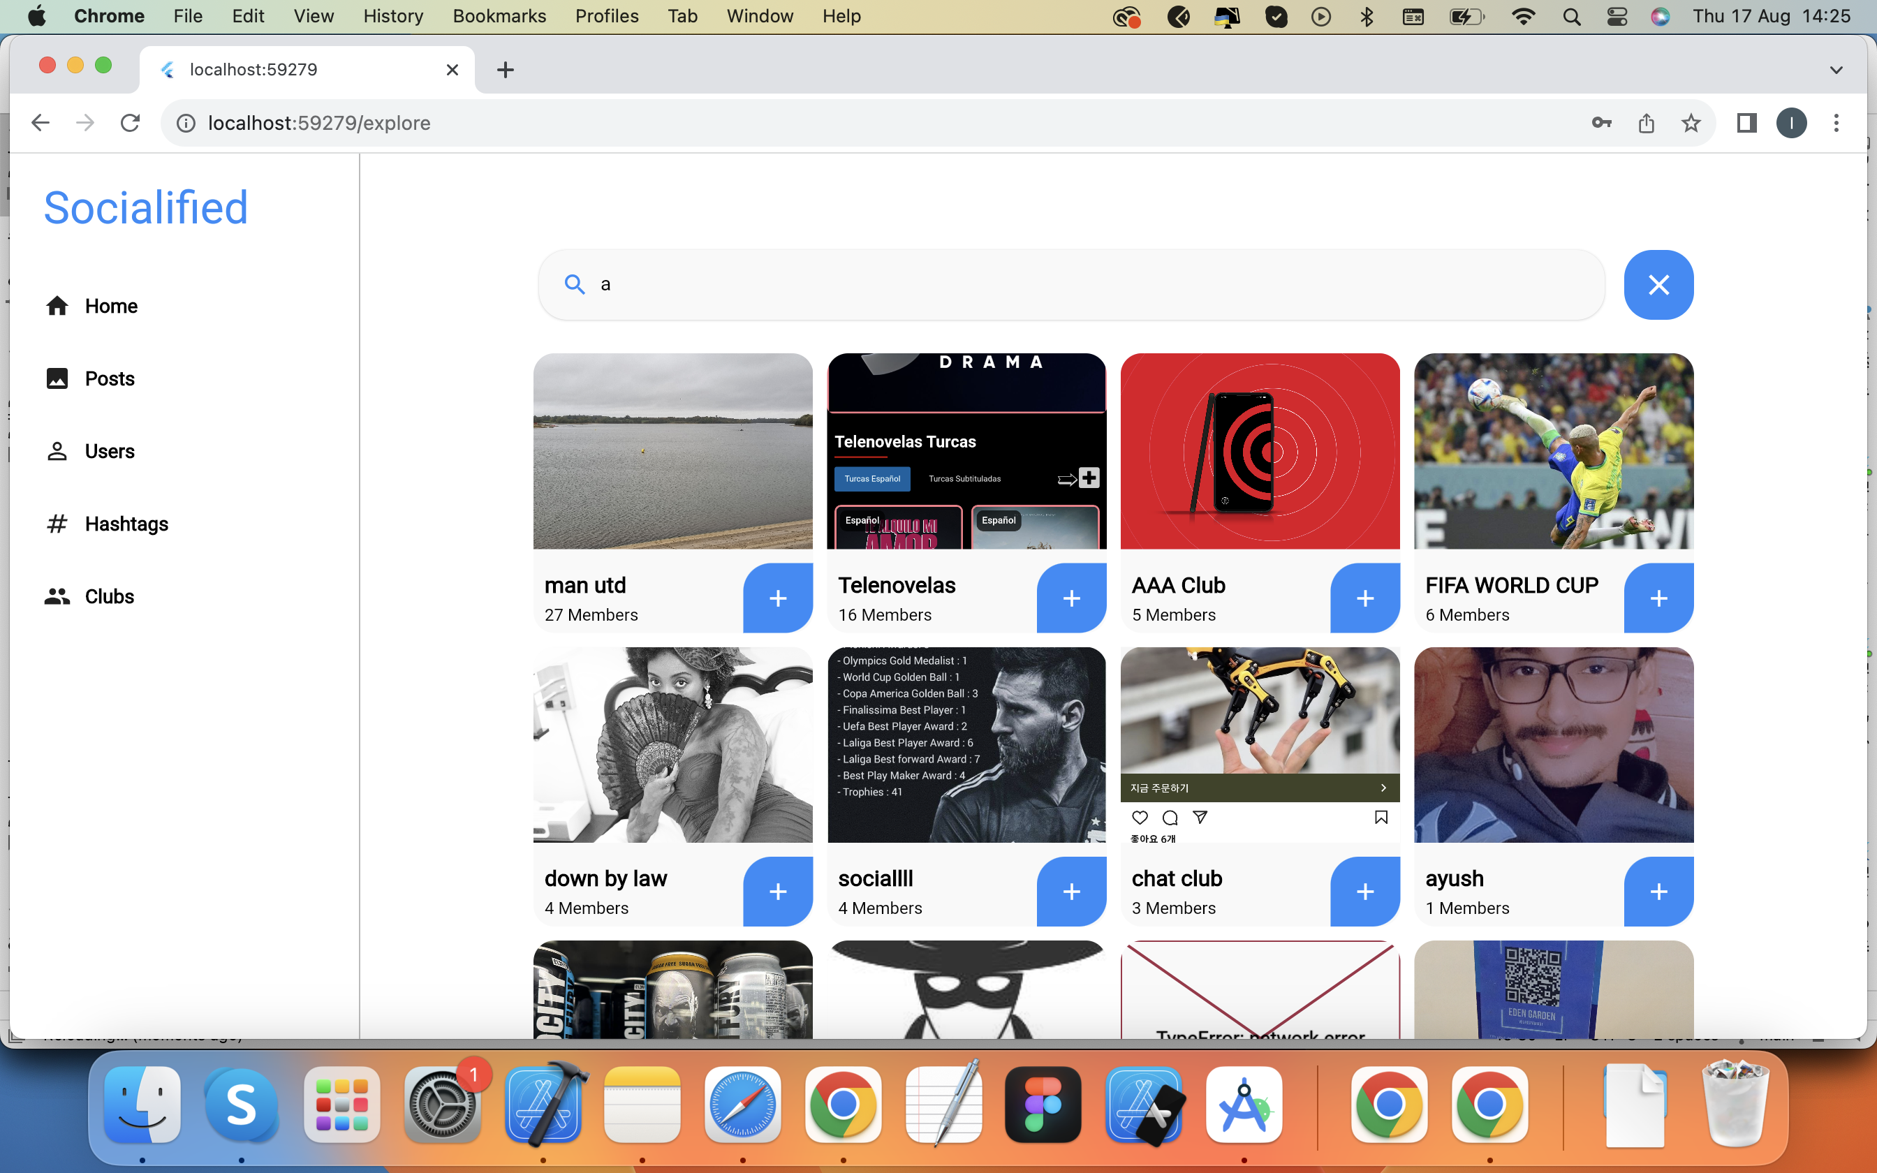Add FIFA WORLD CUP club with plus
This screenshot has height=1173, width=1877.
coord(1658,598)
